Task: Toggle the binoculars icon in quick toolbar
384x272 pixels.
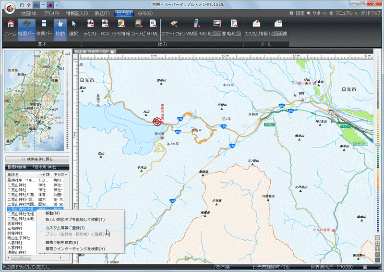Action: [36, 5]
